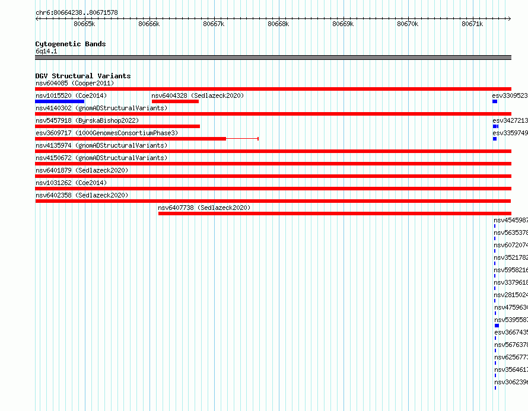Screen dimensions: 528x411
Task: Select the esv3309523 variant label
Action: point(510,95)
